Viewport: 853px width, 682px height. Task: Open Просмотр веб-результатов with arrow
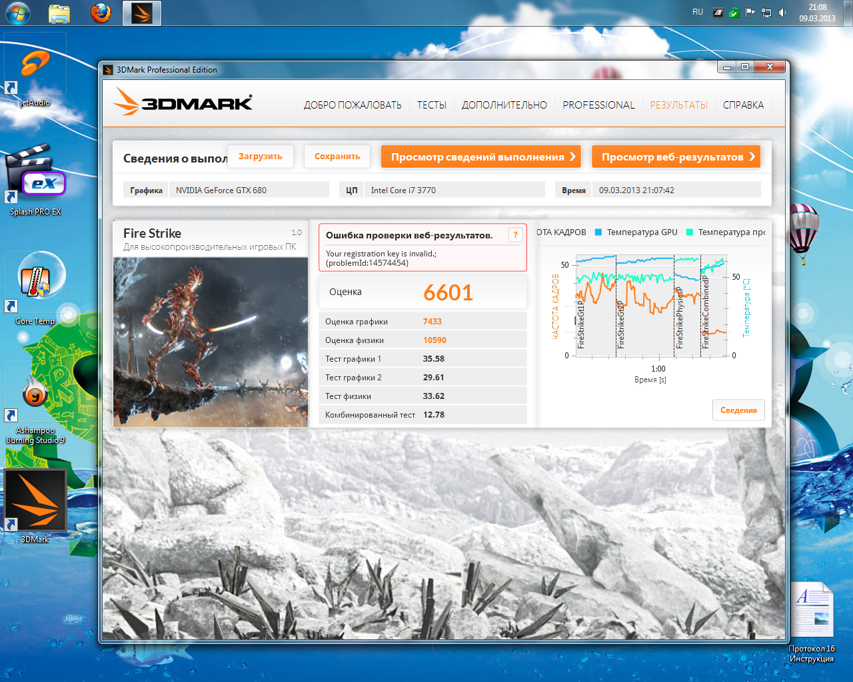(x=676, y=157)
